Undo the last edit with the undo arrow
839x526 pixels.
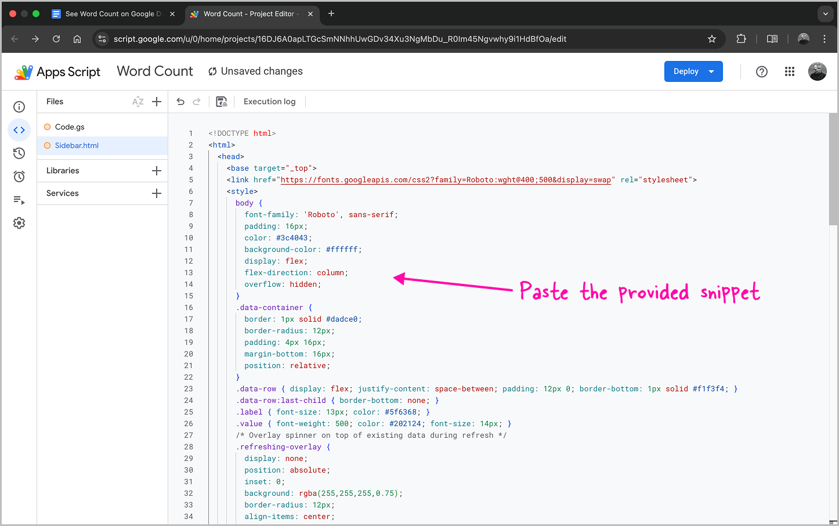[x=180, y=101]
